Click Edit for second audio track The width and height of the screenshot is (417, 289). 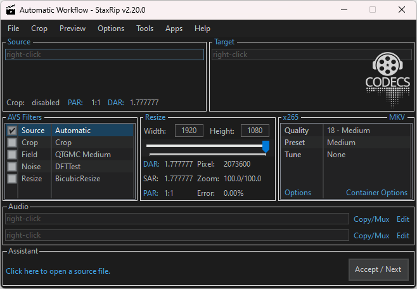403,236
